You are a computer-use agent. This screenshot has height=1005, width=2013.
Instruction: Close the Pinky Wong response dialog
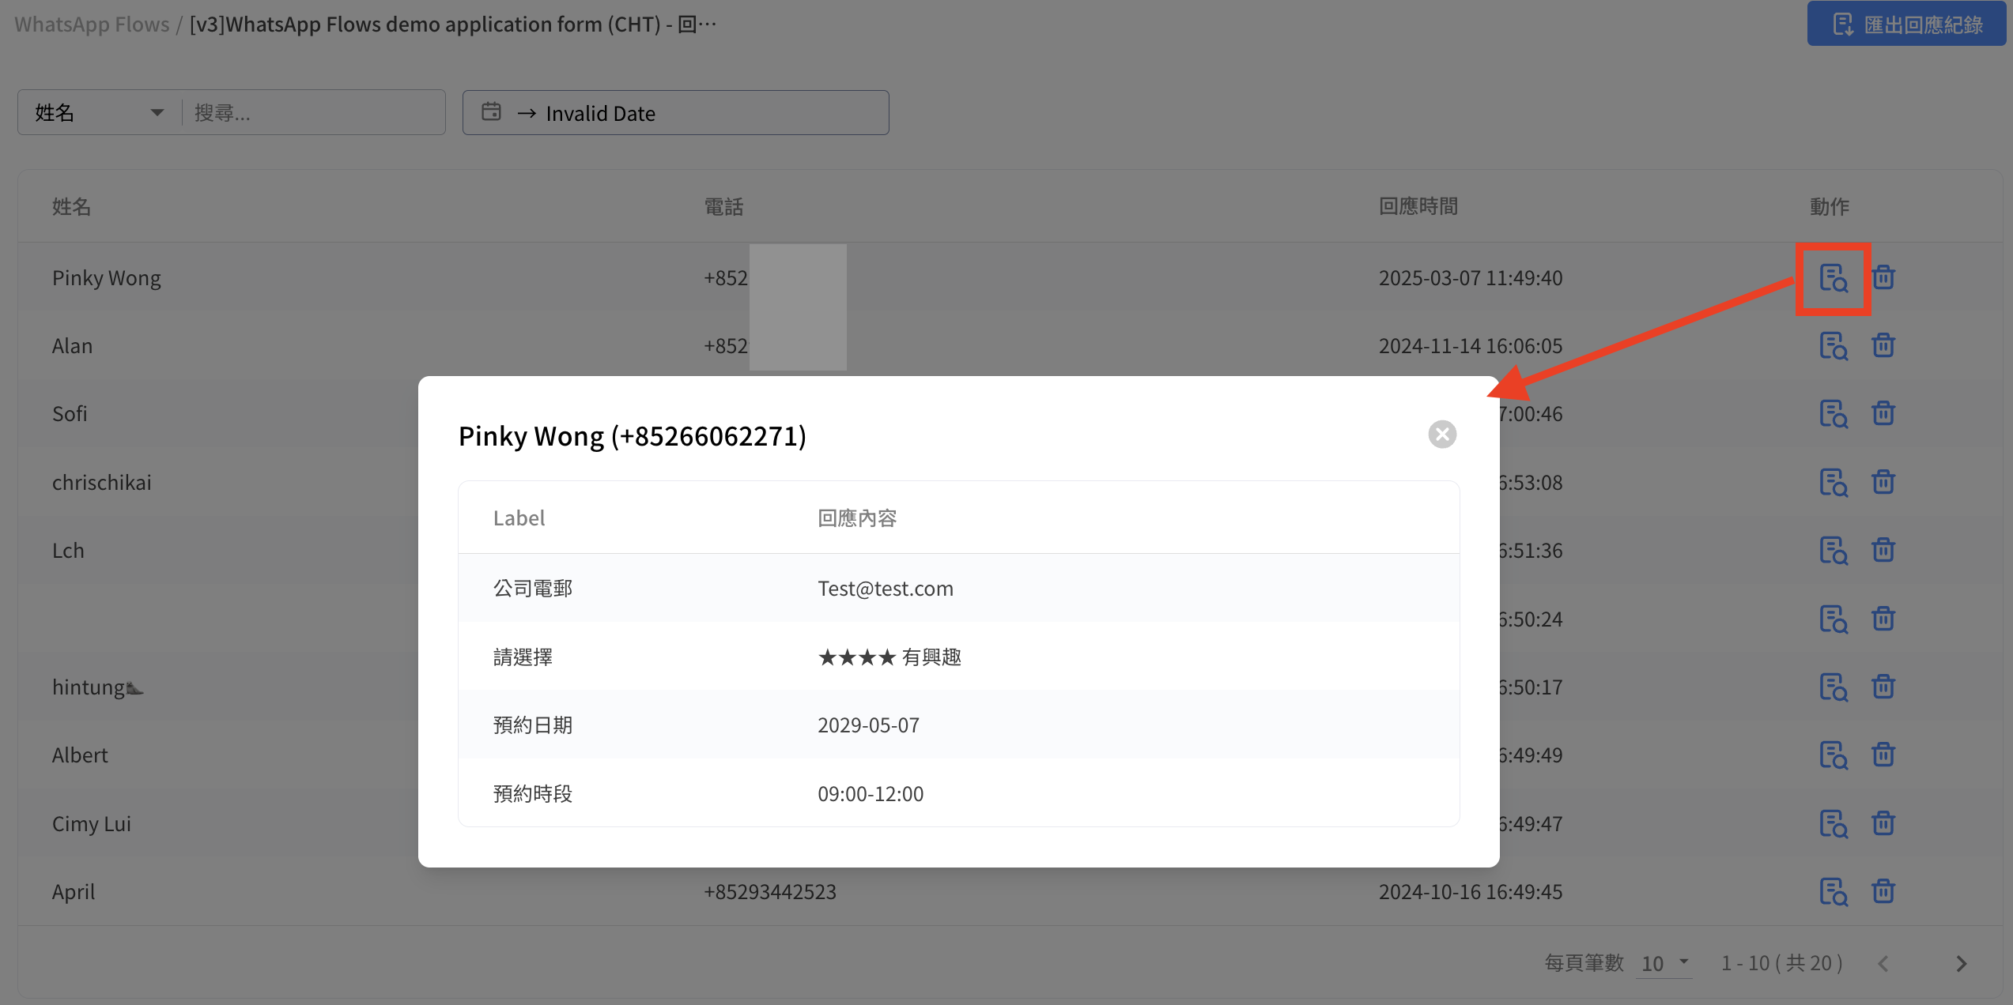point(1442,434)
